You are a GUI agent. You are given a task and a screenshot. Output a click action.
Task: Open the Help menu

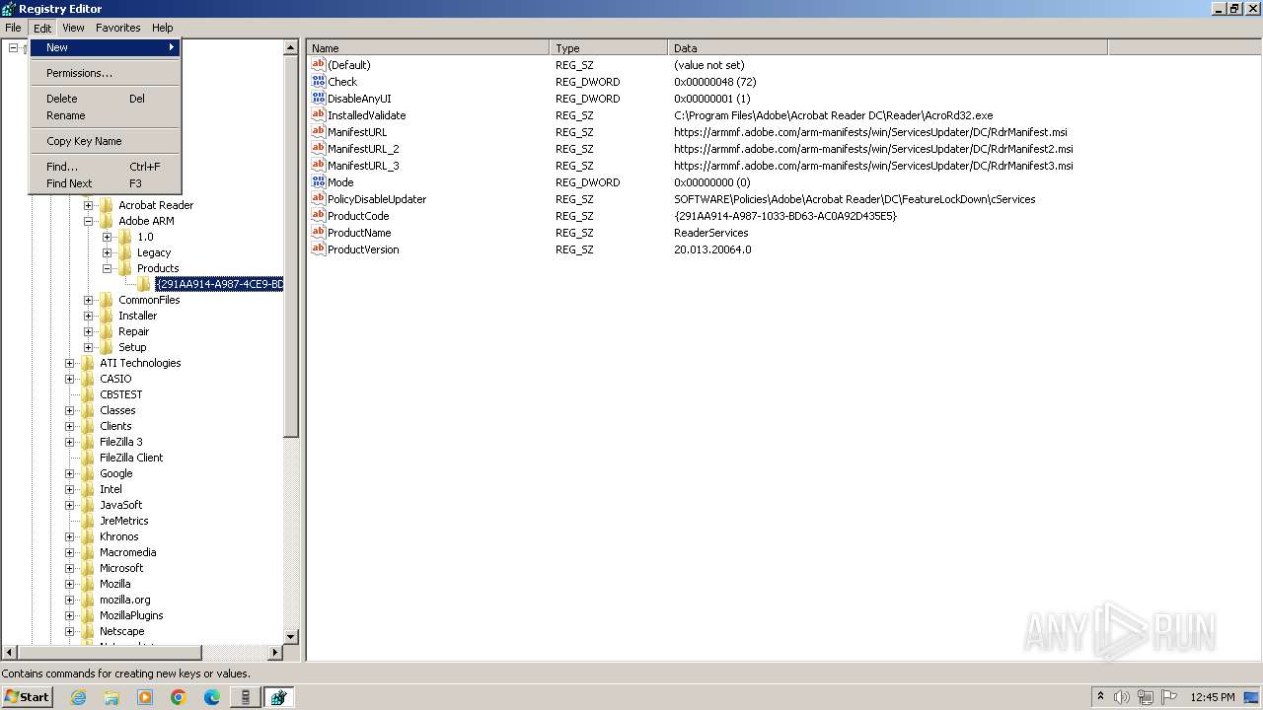click(x=163, y=28)
